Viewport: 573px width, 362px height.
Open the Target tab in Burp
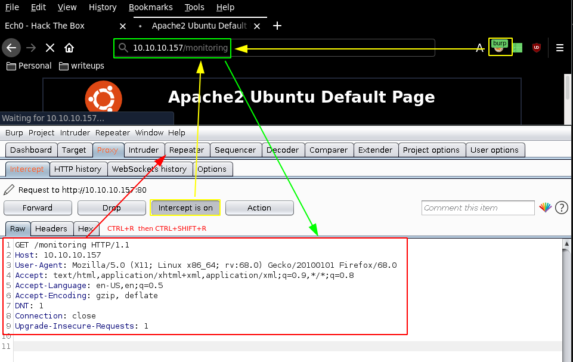(x=74, y=150)
